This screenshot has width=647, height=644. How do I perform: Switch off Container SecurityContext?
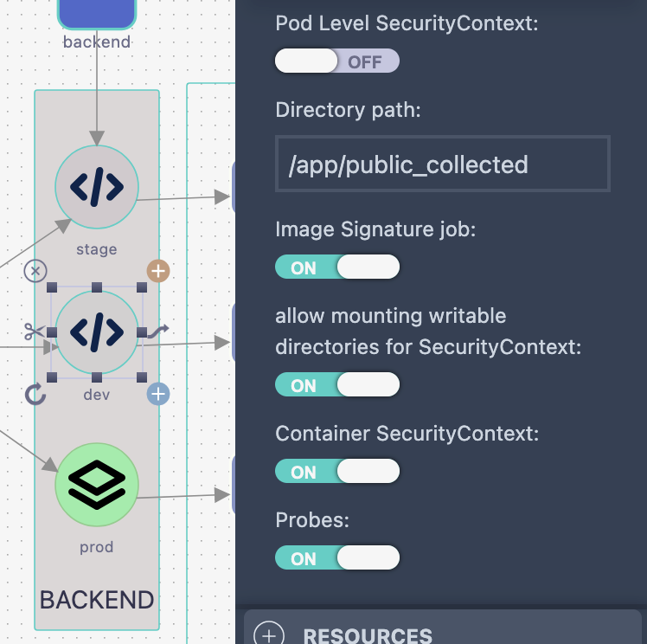(x=336, y=472)
